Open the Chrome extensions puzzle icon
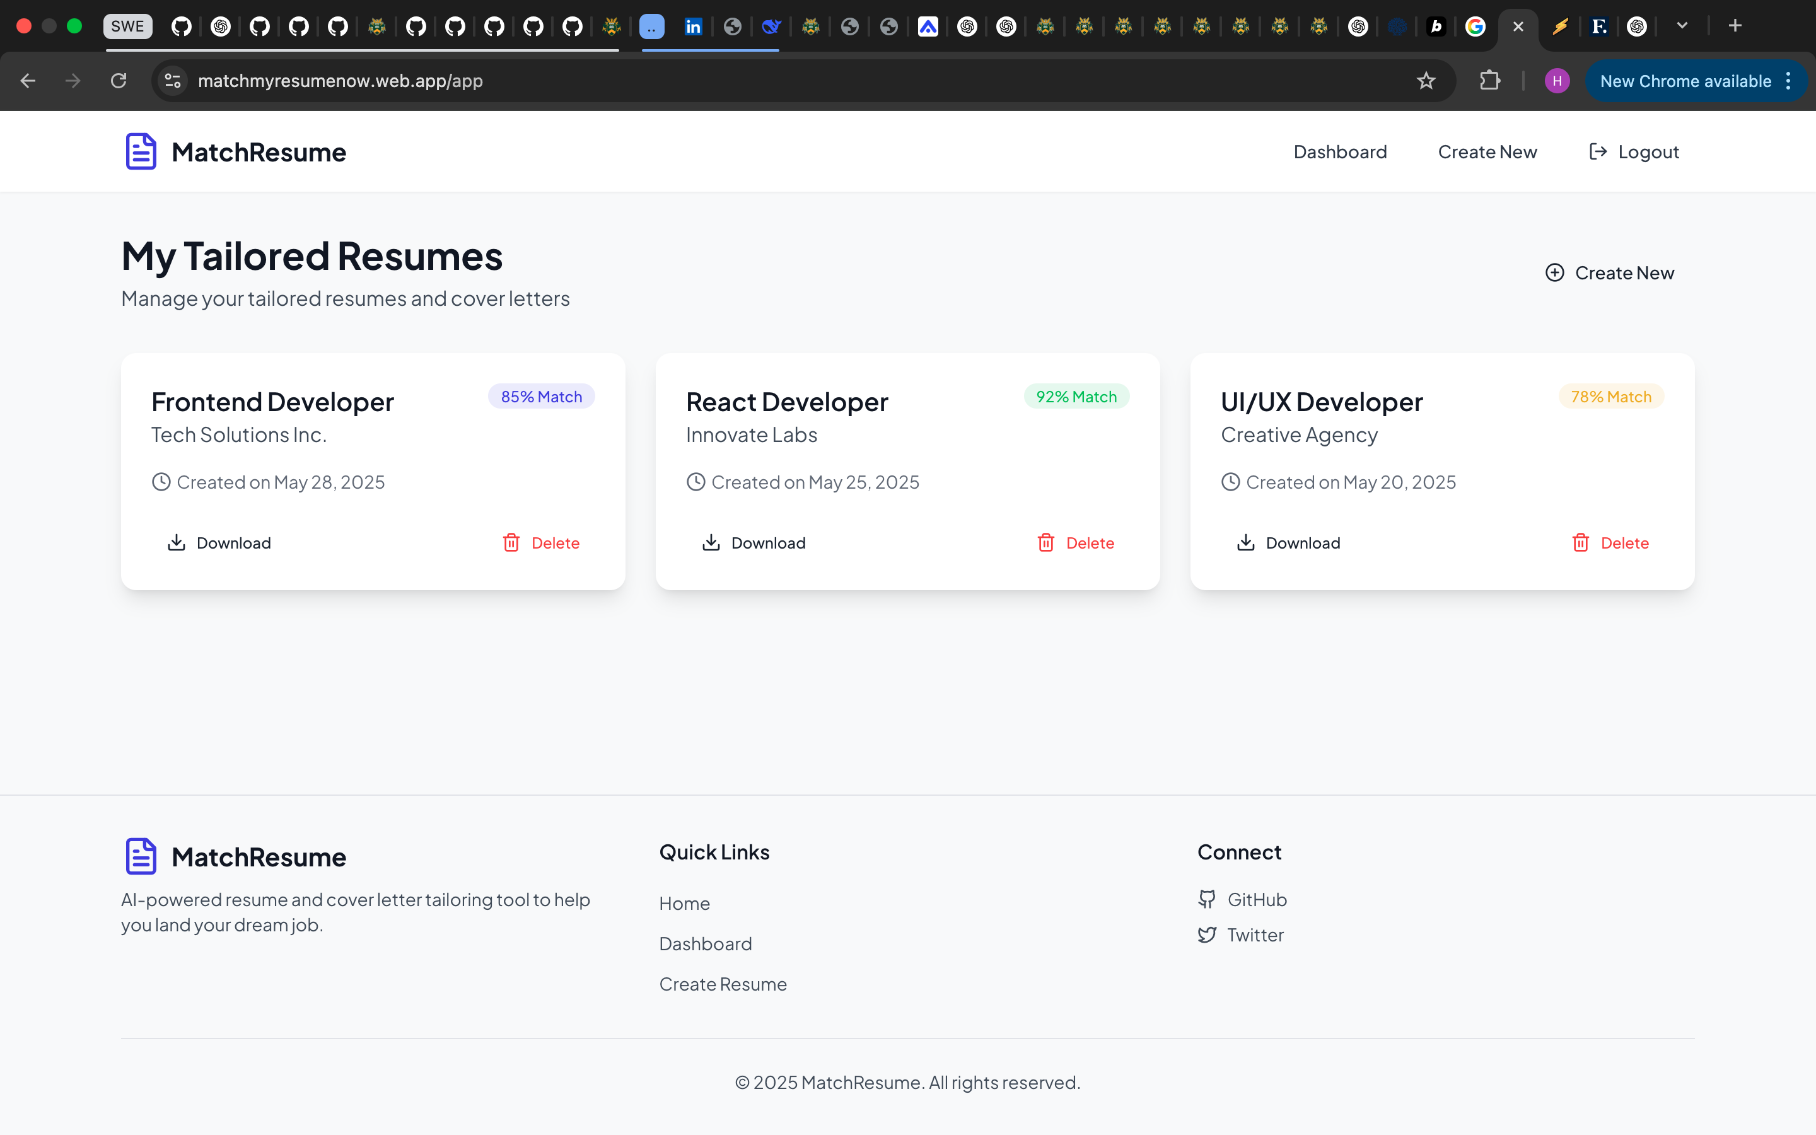This screenshot has width=1816, height=1135. [1489, 81]
